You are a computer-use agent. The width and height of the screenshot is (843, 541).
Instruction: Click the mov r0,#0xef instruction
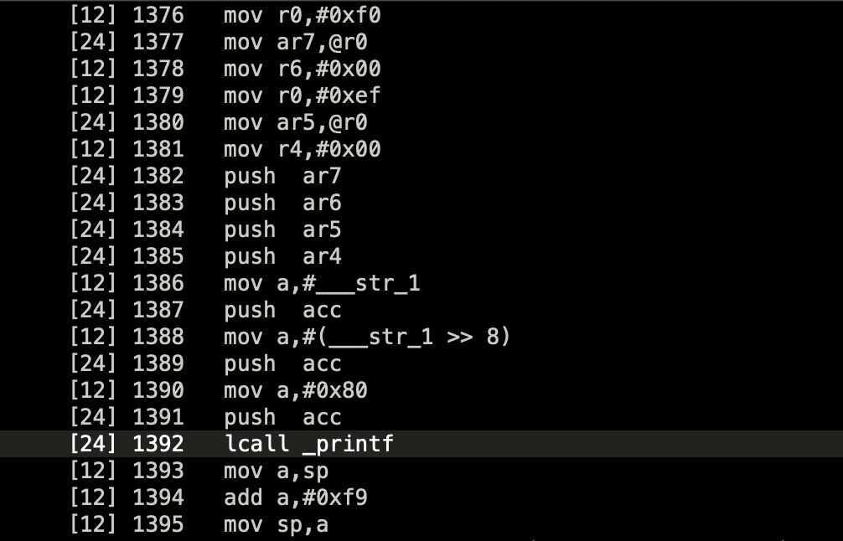(x=302, y=95)
